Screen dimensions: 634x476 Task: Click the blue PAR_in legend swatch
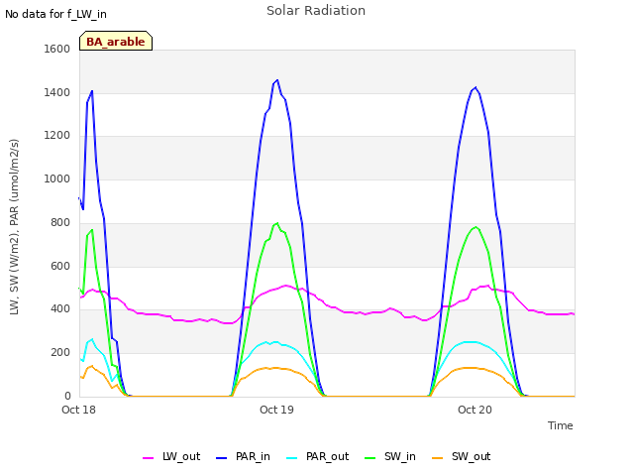[222, 458]
